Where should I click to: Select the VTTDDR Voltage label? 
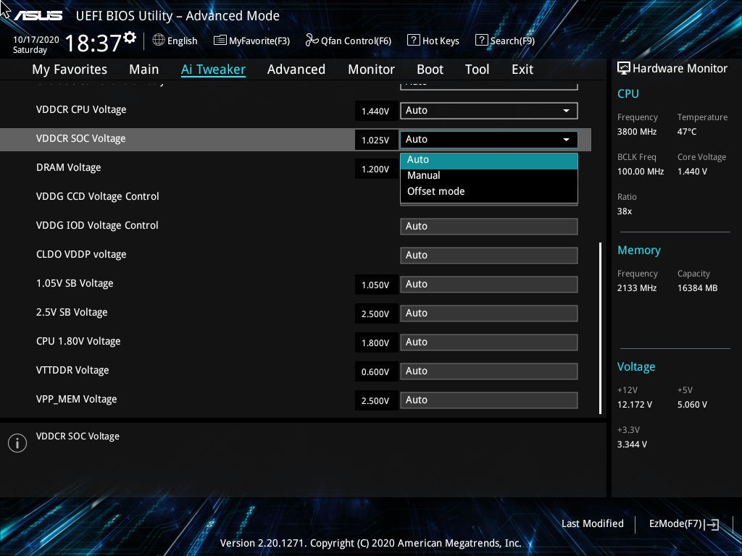pos(72,370)
